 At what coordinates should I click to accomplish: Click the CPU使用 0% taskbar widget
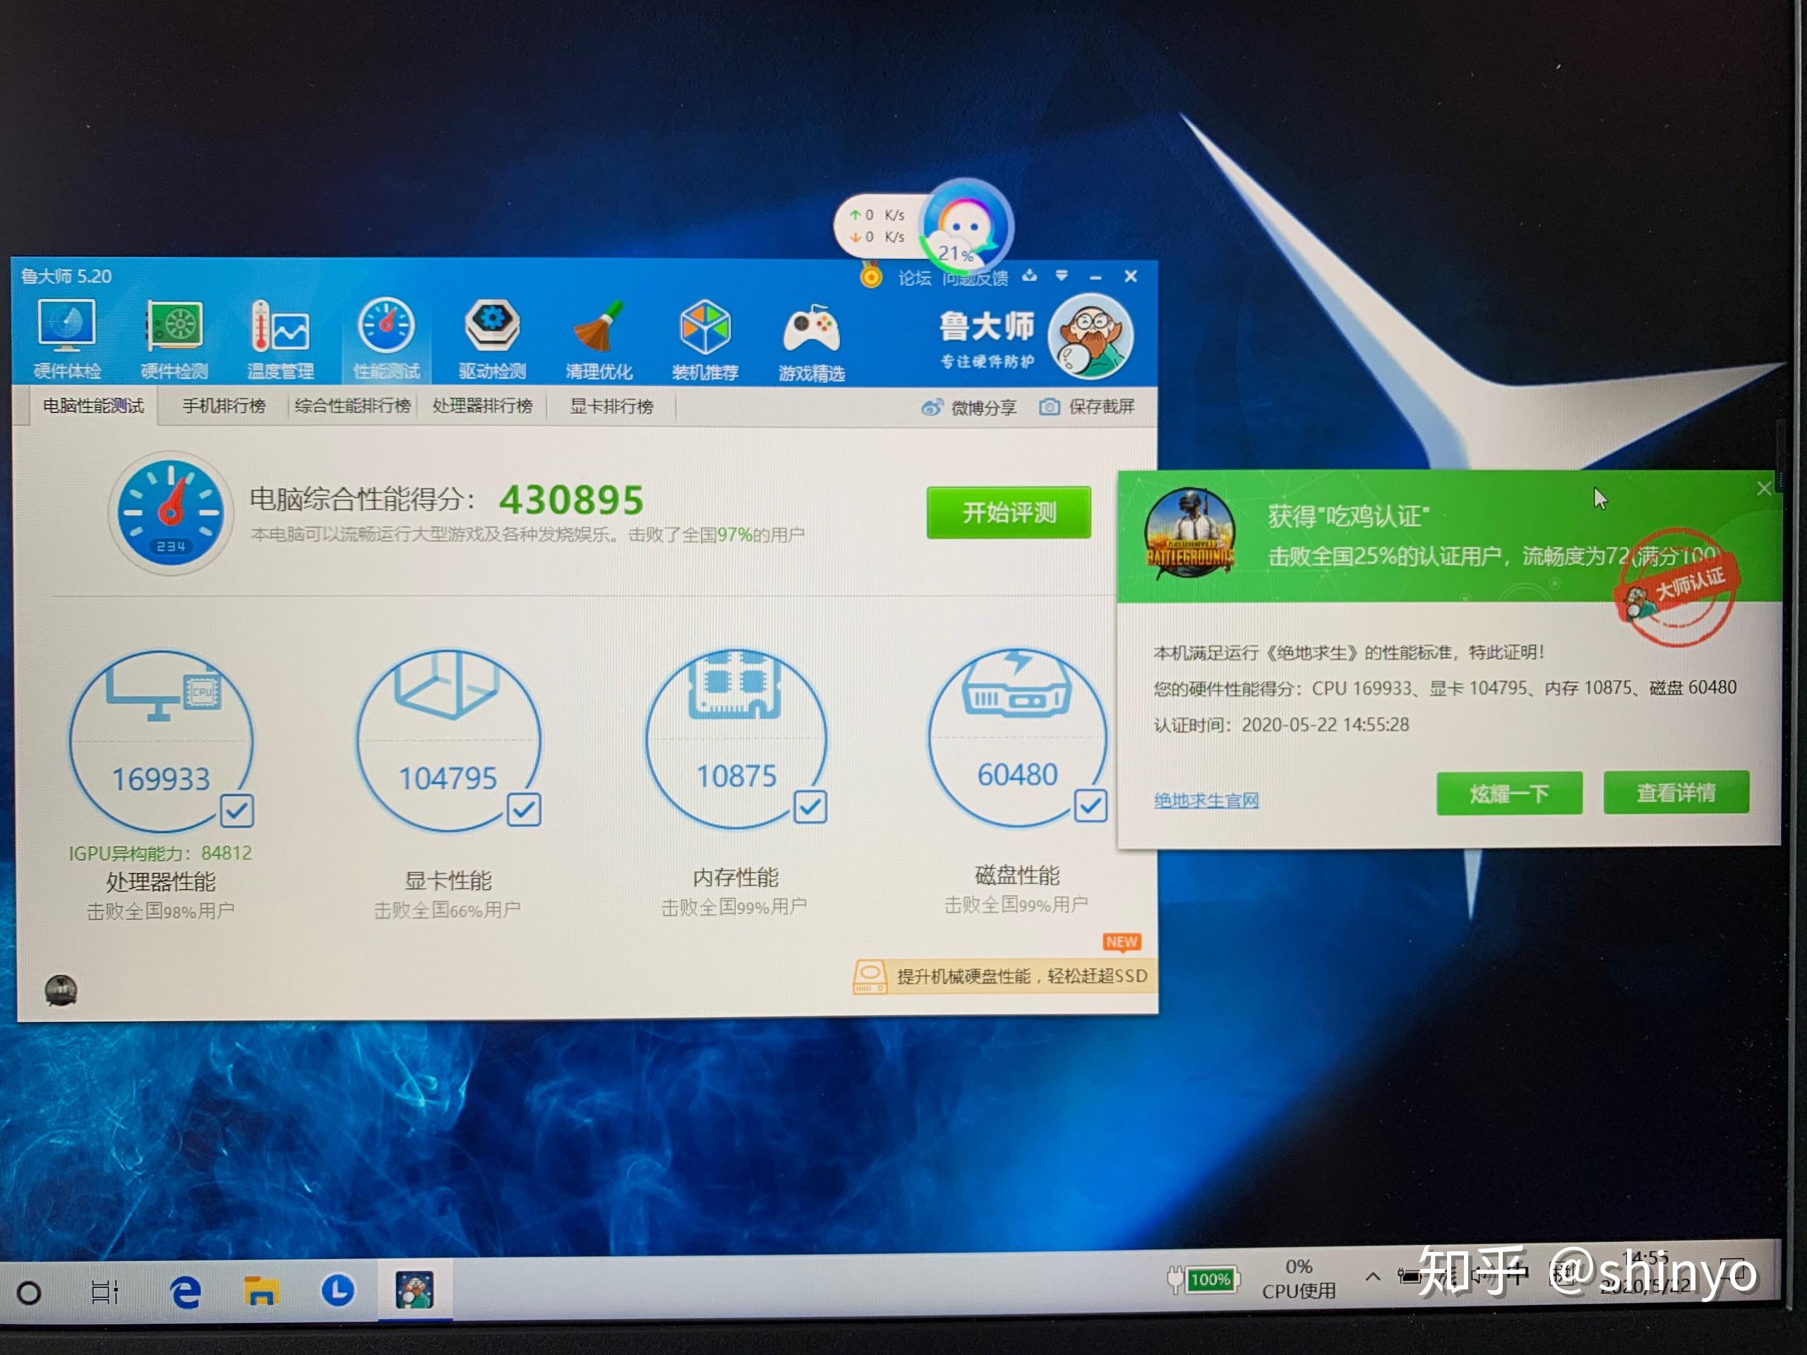pyautogui.click(x=1298, y=1279)
